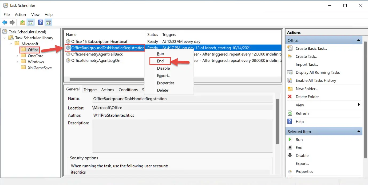Click Display All Running Tasks icon

click(290, 72)
